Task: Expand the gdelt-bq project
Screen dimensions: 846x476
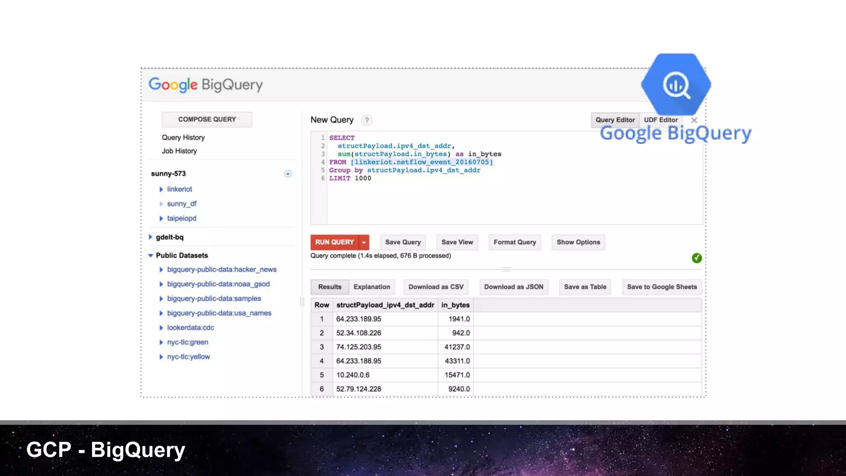Action: click(151, 237)
